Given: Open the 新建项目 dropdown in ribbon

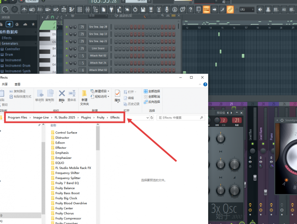Looking at the screenshot, I should coord(100,91).
